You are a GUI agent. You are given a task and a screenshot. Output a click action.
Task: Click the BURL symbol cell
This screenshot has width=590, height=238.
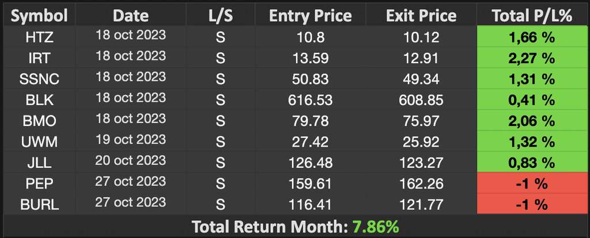pos(40,205)
